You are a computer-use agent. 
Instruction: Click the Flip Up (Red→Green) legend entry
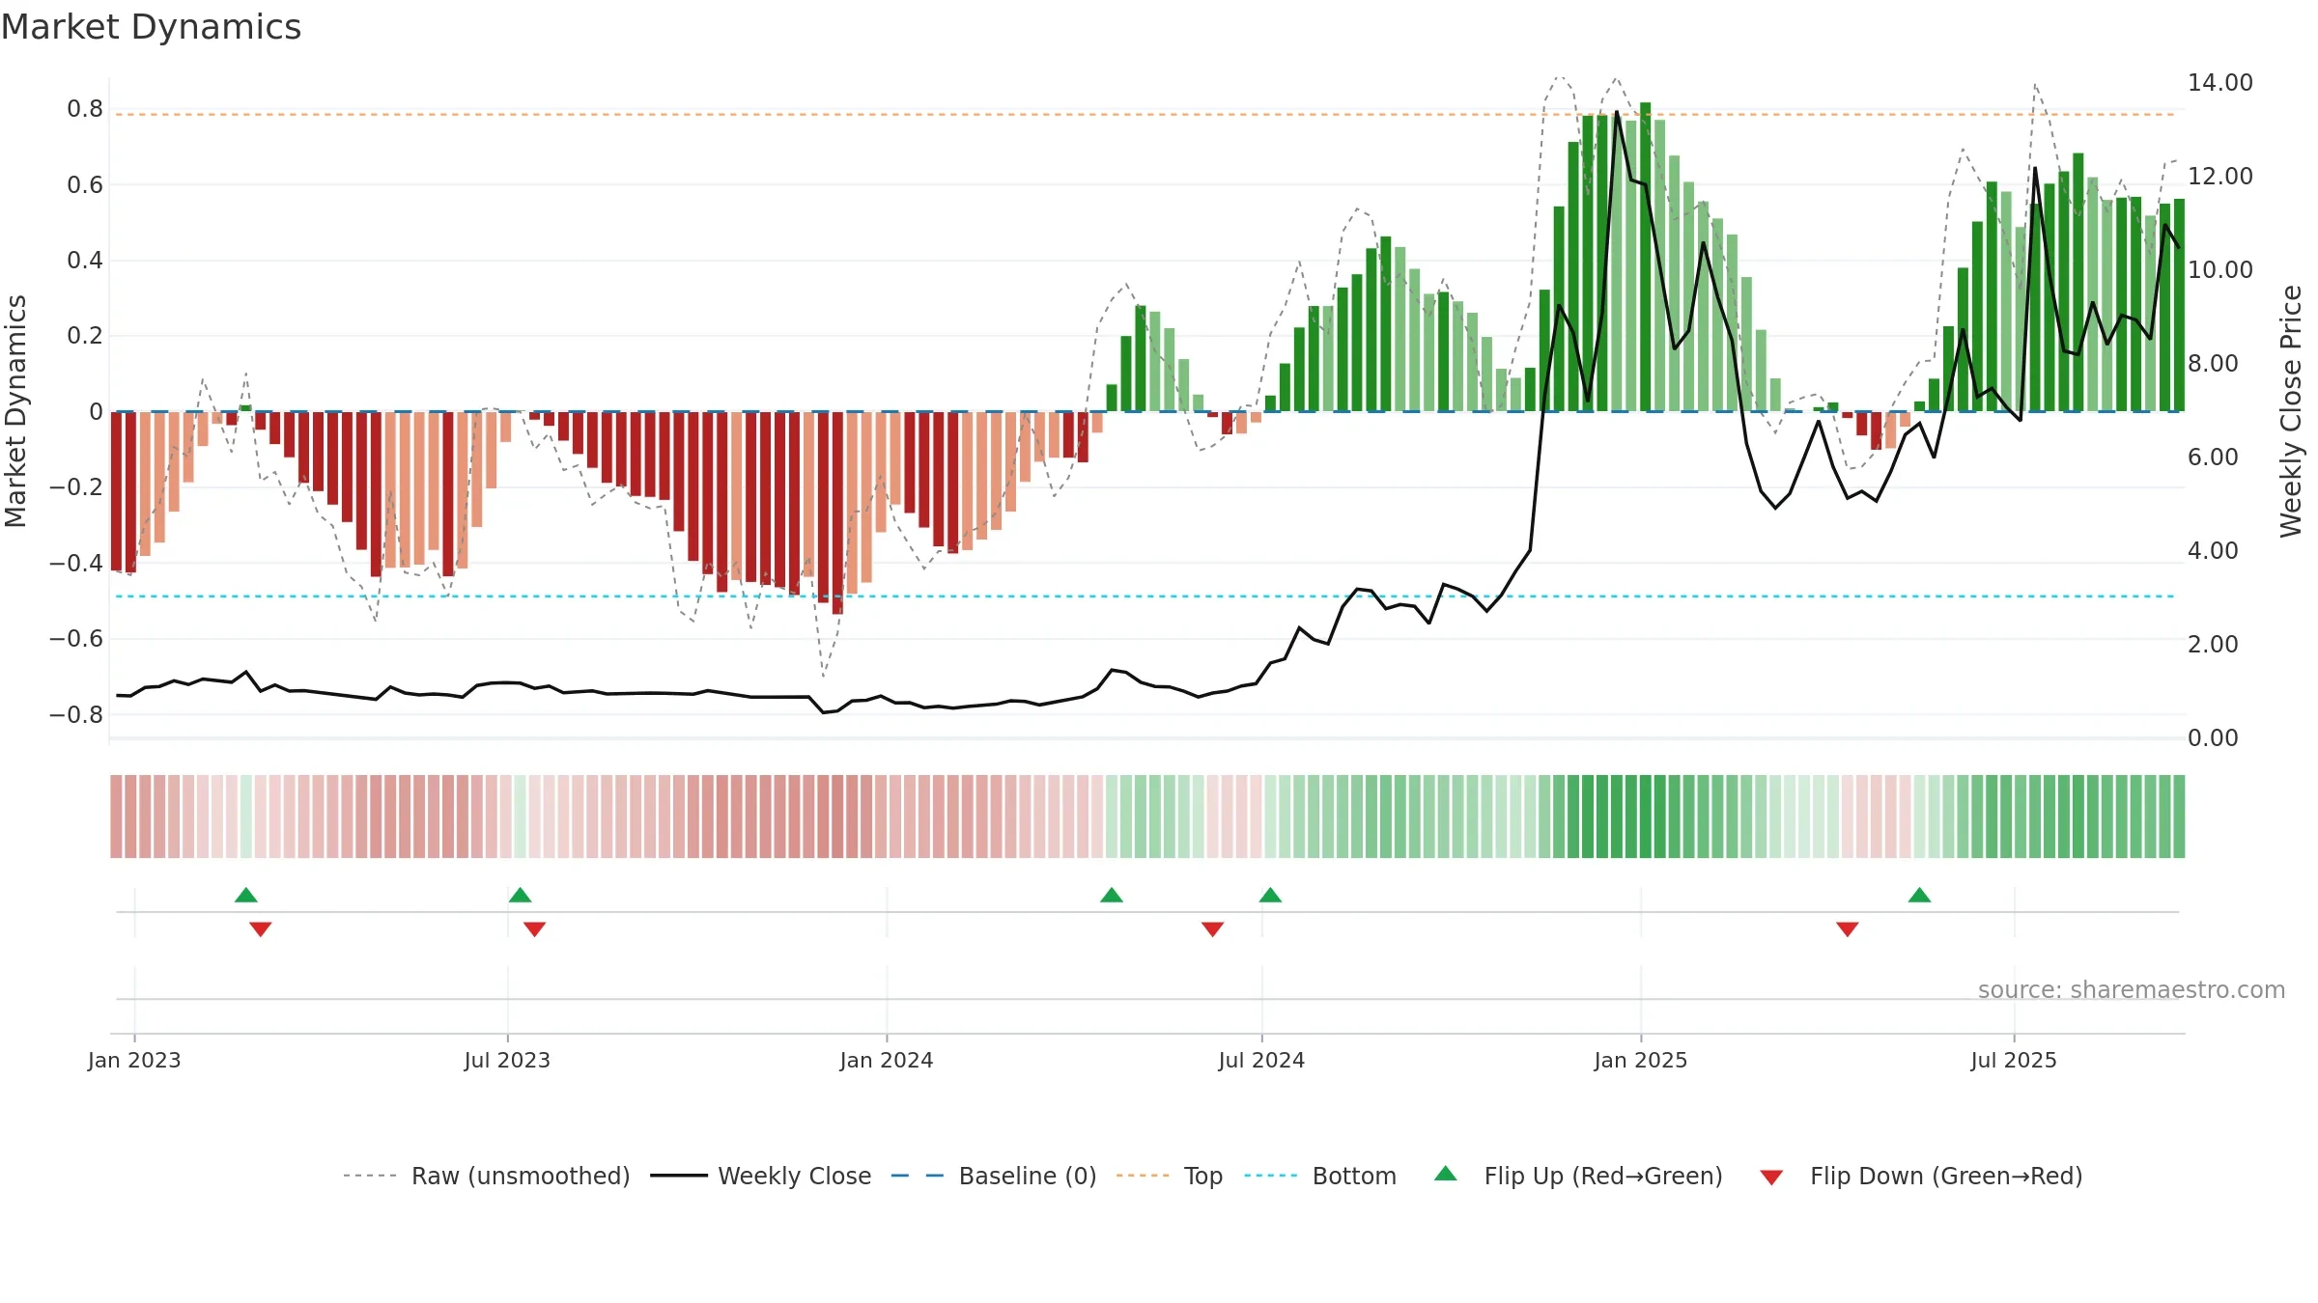tap(1578, 1176)
